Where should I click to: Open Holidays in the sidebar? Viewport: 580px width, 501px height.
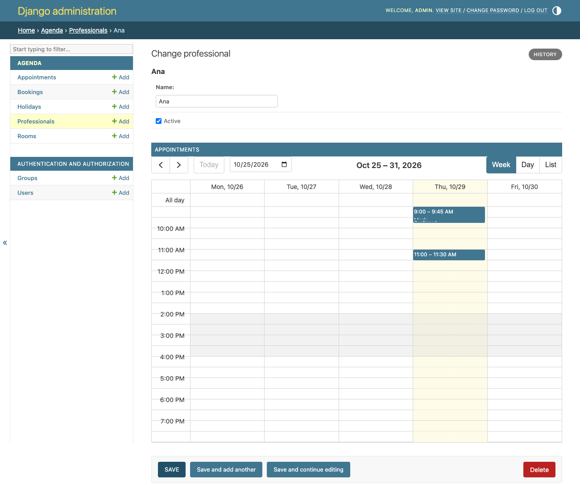click(29, 107)
